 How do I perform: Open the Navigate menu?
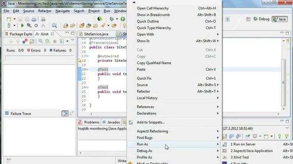click(63, 11)
